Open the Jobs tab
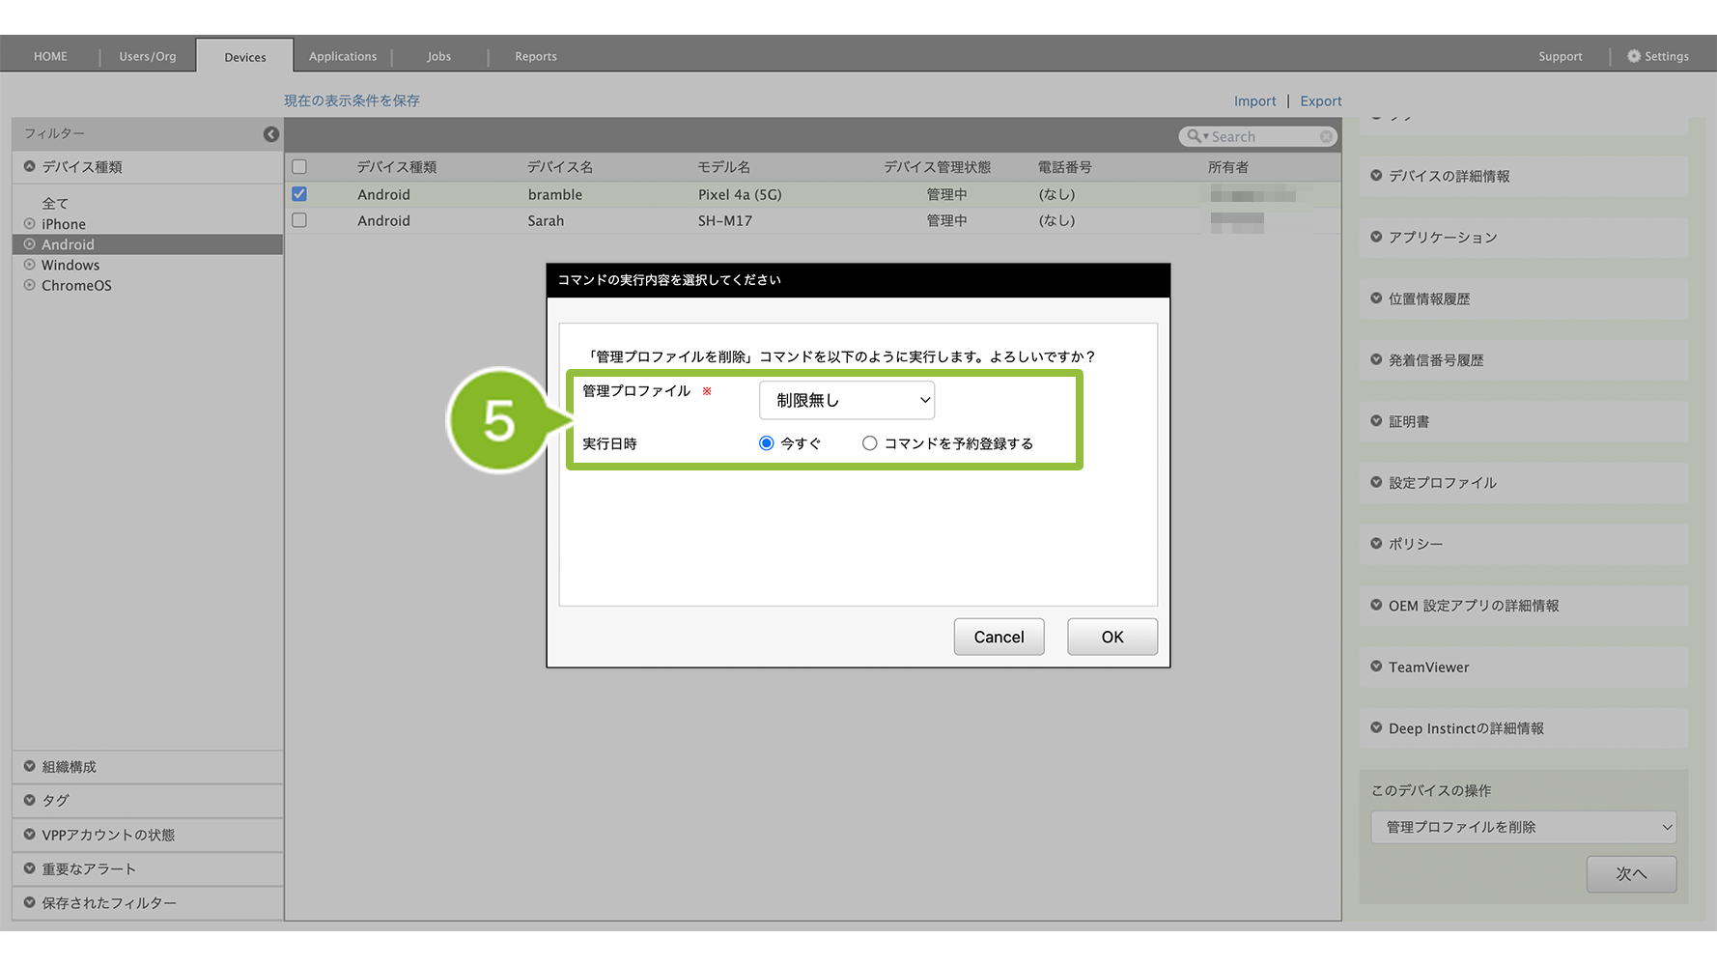The image size is (1717, 966). coord(439,56)
